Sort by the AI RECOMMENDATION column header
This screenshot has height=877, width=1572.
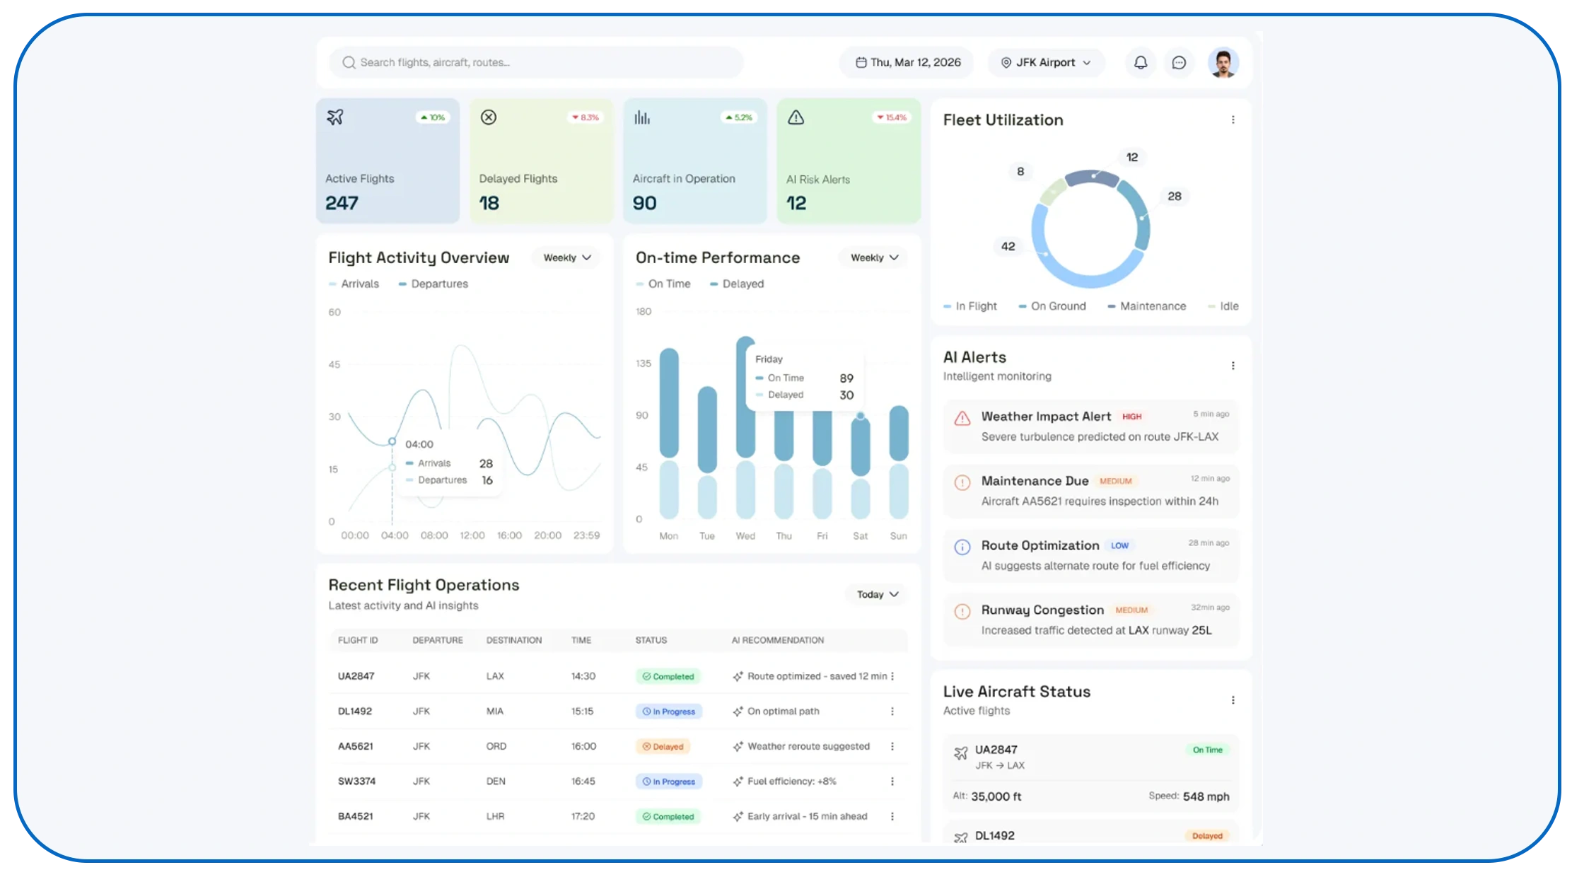tap(778, 641)
